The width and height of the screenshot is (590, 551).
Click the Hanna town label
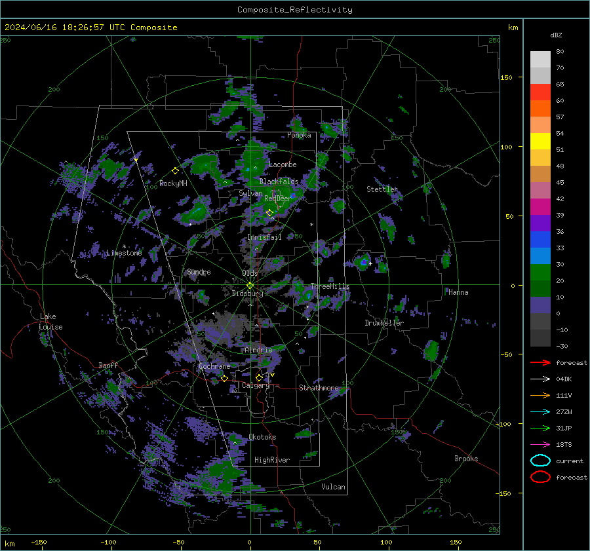tap(458, 292)
